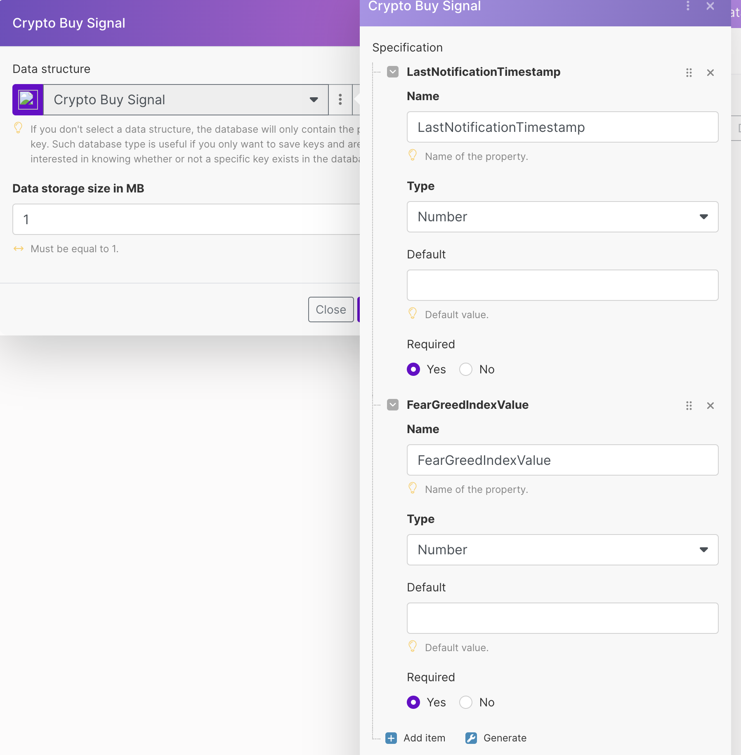This screenshot has height=755, width=741.
Task: Click the Default field of LastNotificationTimestamp
Action: pyautogui.click(x=562, y=285)
